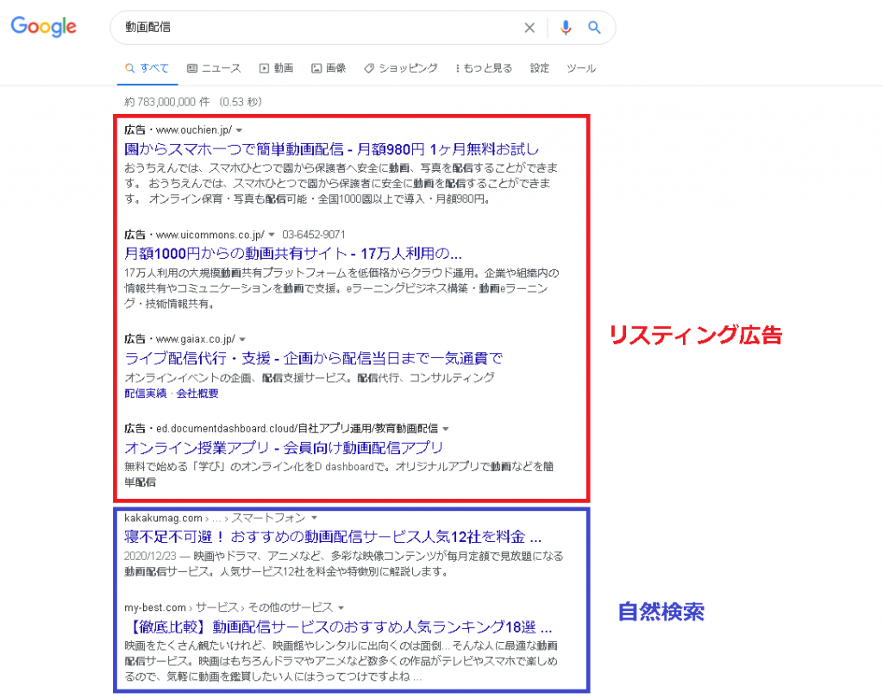Open the 会社概要 sitelink

coord(197,394)
